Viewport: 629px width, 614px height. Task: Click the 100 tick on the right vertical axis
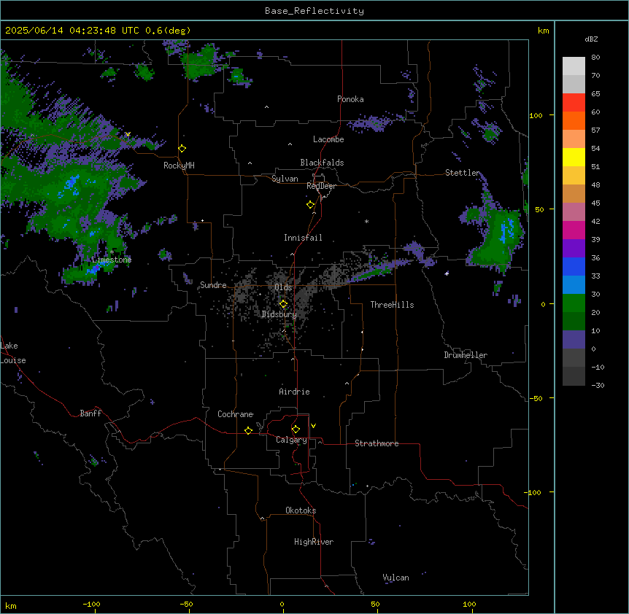click(x=536, y=115)
